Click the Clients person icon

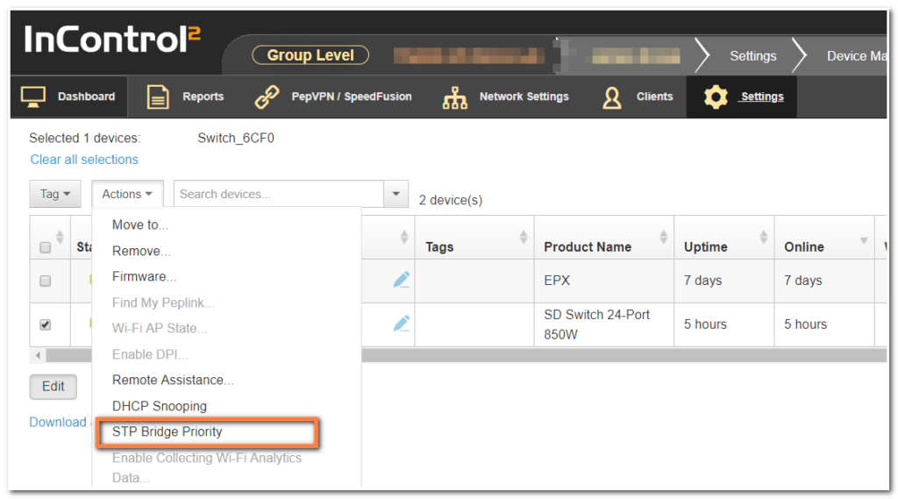[611, 97]
